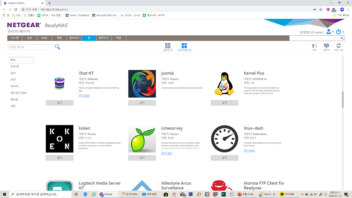
Task: Bookmark page with the star icon
Action: tap(321, 9)
